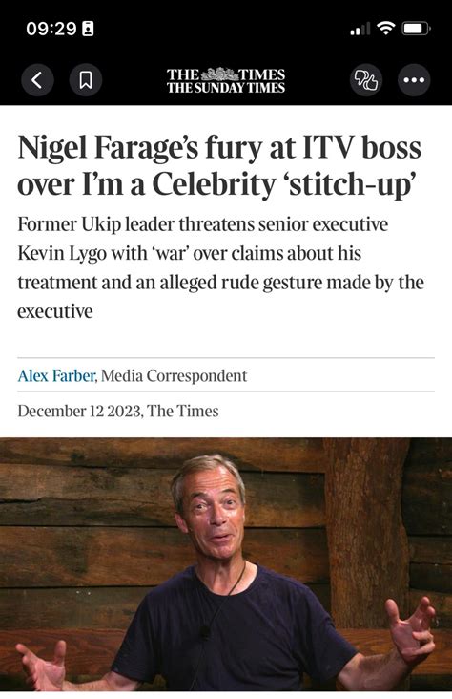The width and height of the screenshot is (452, 699).
Task: Tap the subheading mentioning Kevin Lygo
Action: [220, 267]
